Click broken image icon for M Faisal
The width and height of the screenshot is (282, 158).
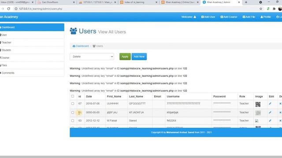[x=256, y=121]
